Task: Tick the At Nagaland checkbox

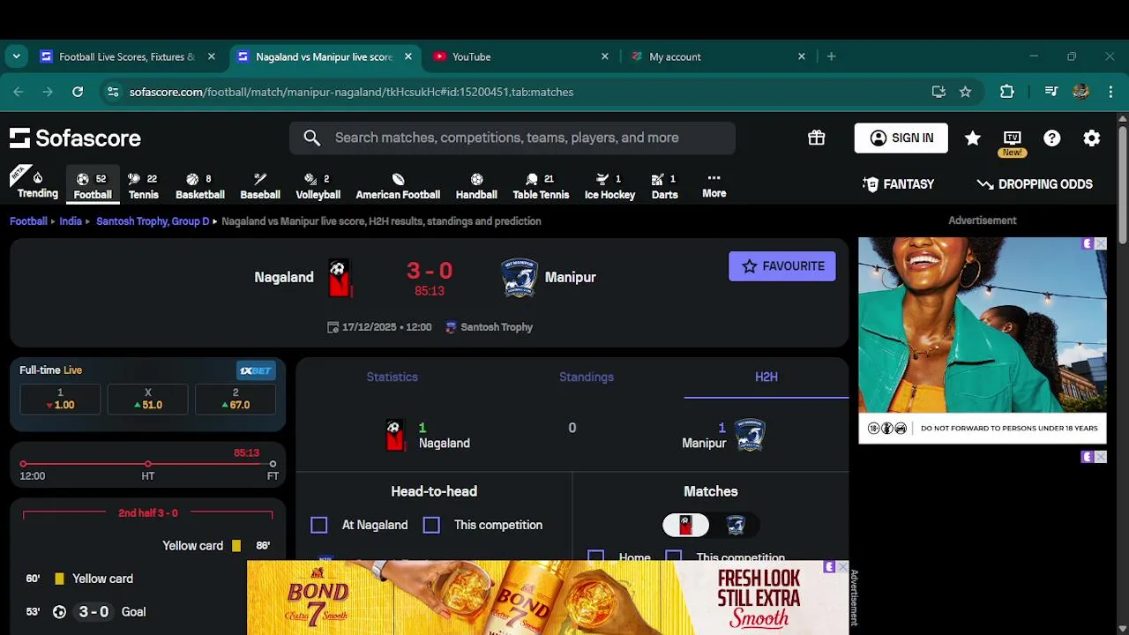Action: [x=319, y=525]
